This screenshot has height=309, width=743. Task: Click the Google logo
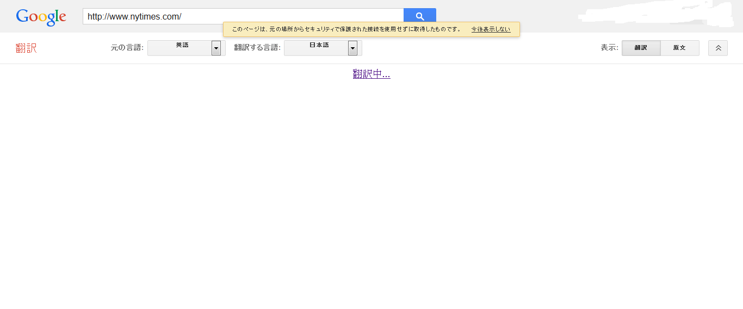[41, 17]
